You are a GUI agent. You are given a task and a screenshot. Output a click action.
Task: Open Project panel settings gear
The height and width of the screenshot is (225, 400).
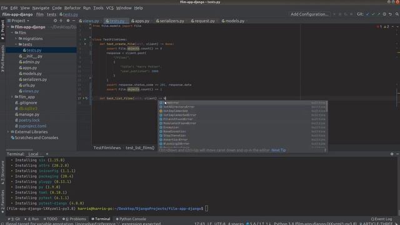68,21
